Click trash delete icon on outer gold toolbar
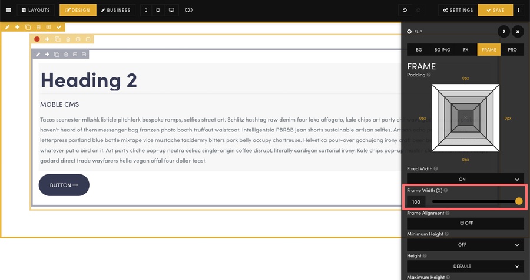The width and height of the screenshot is (530, 280). (38, 27)
